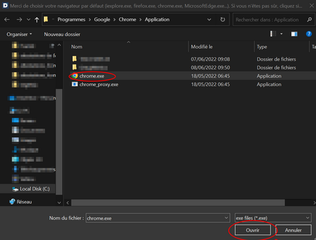The image size is (316, 240).
Task: Click the Application breadcrumb
Action: click(x=157, y=20)
